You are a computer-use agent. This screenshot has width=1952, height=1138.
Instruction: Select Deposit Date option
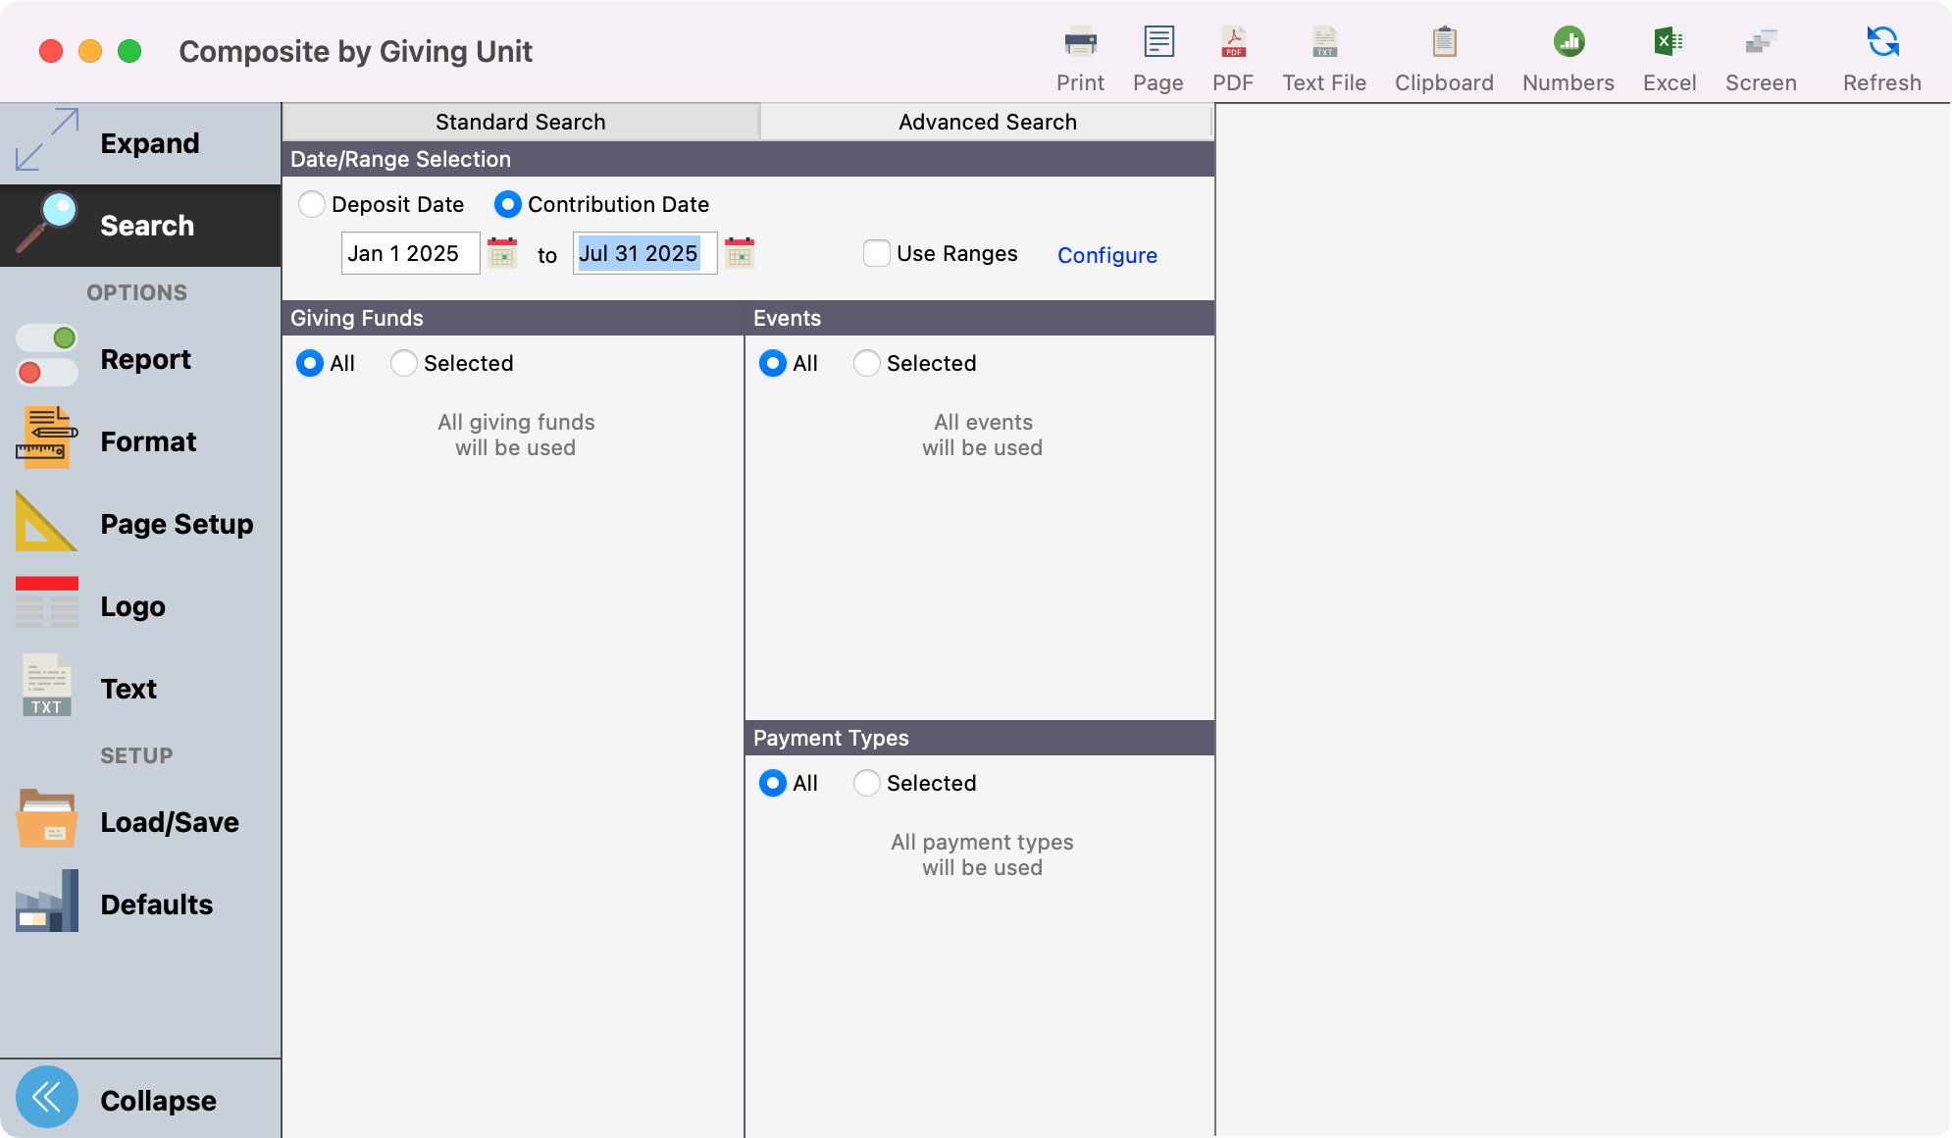(312, 204)
